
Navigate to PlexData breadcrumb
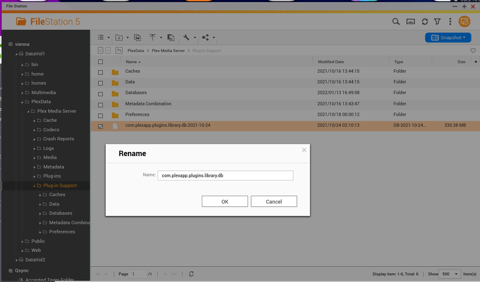136,50
